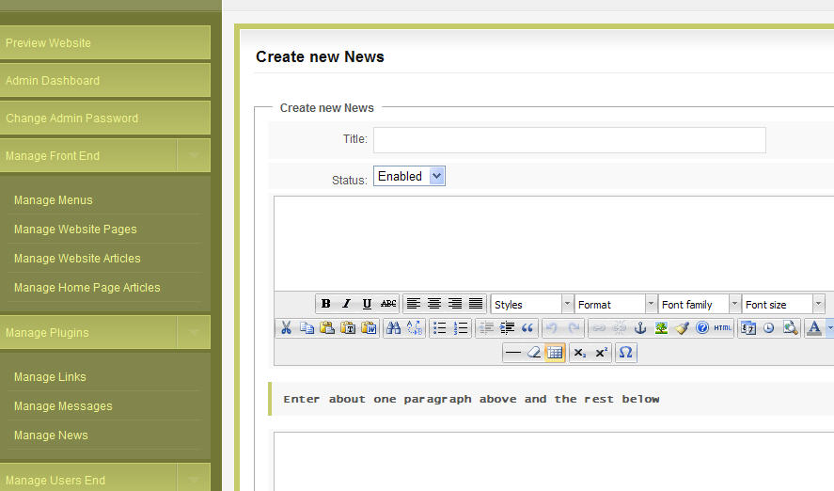Click the text color icon
Screen dimensions: 834x491
pos(814,328)
